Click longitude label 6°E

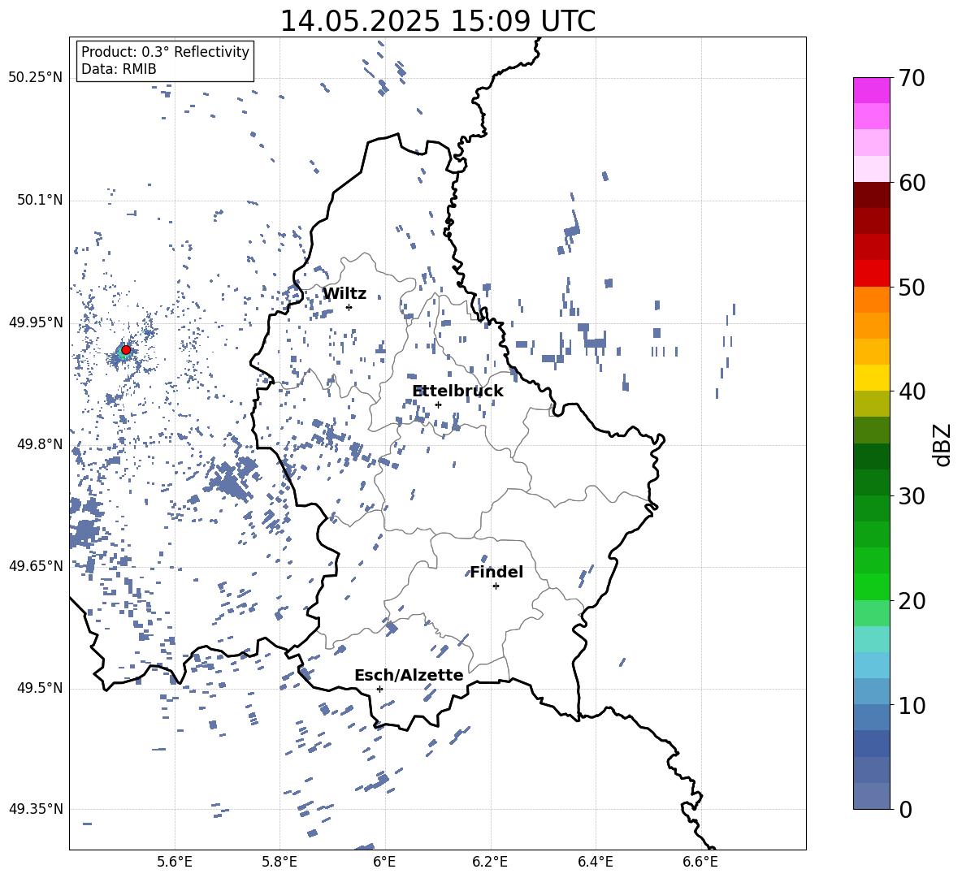pyautogui.click(x=384, y=862)
